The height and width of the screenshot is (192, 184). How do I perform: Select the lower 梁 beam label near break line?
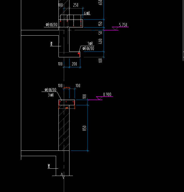[x=49, y=166]
